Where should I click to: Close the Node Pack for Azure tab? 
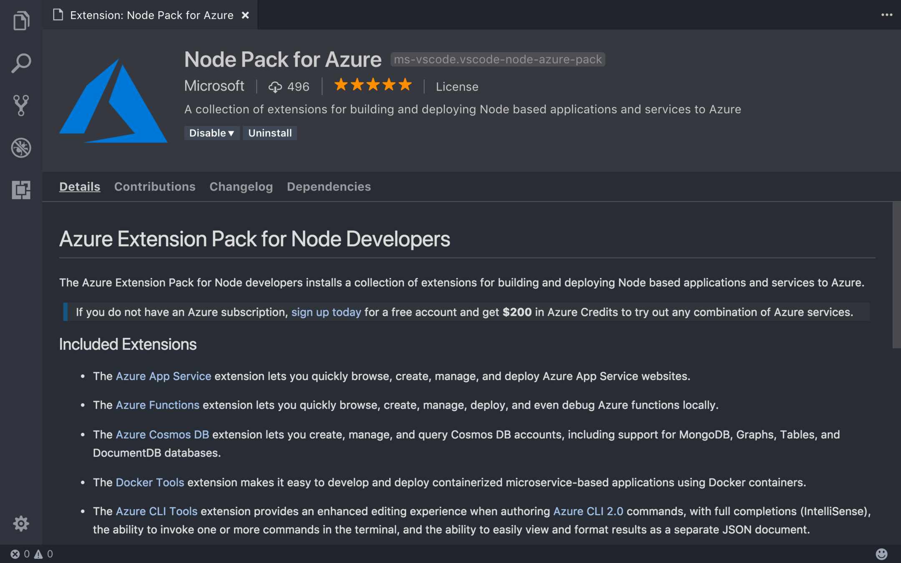[x=245, y=15]
